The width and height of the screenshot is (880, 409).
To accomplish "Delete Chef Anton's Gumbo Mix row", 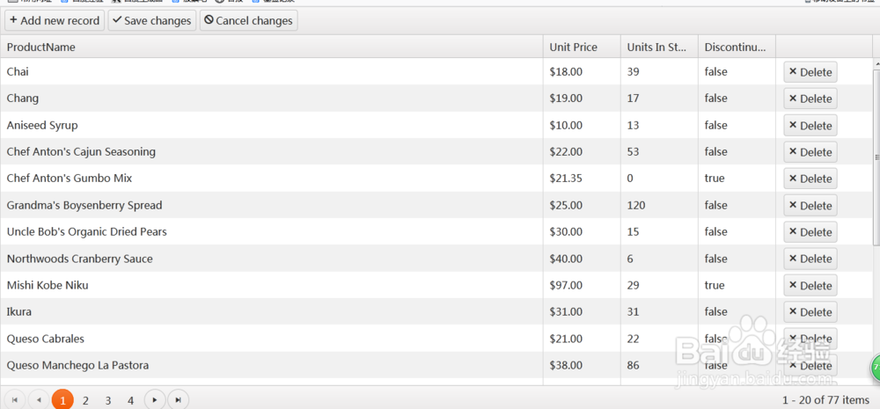I will click(x=810, y=179).
